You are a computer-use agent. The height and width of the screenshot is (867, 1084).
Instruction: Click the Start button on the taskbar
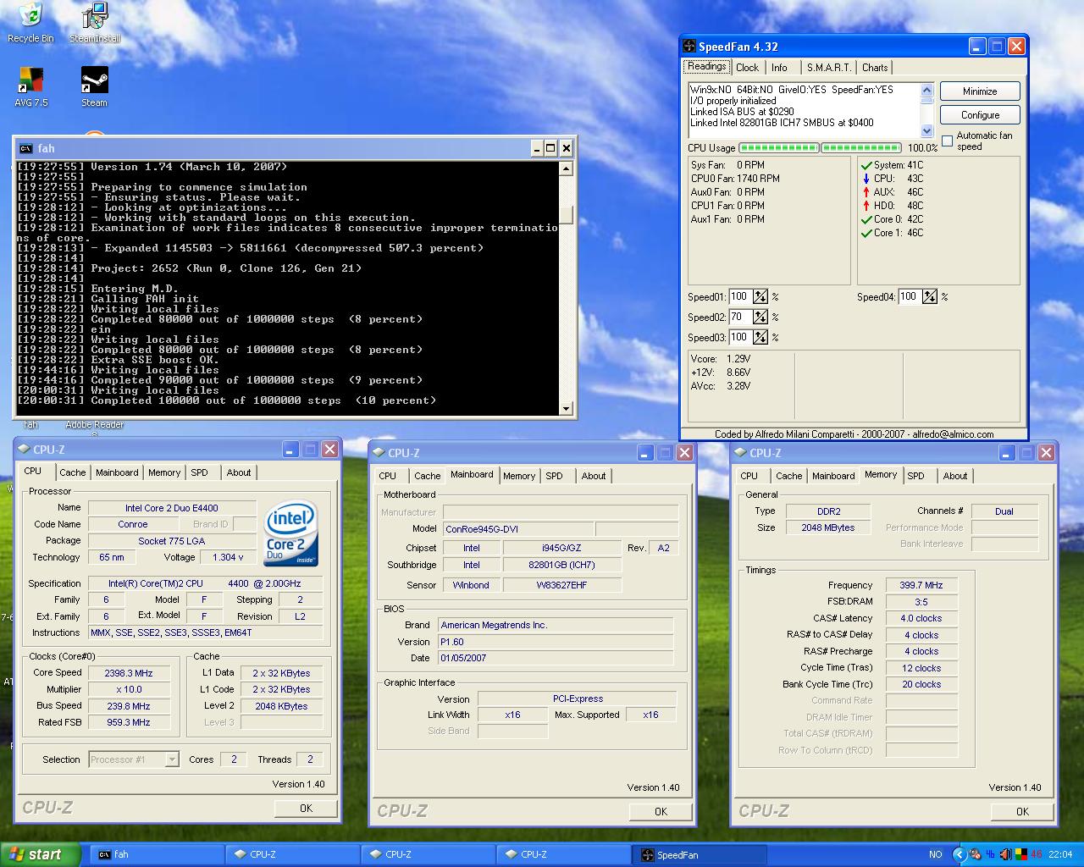point(40,854)
